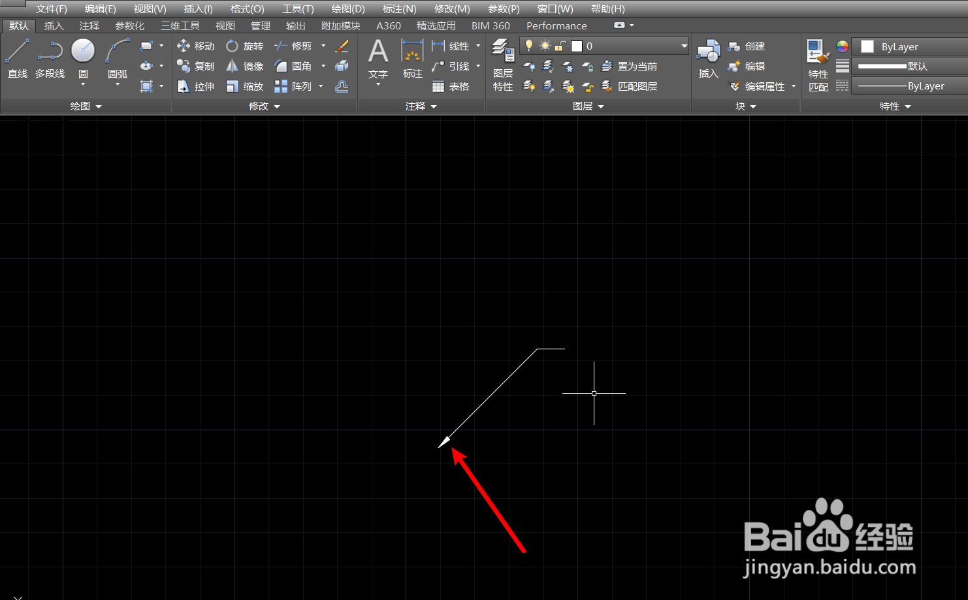968x600 pixels.
Task: Open the 绘图(D) menu
Action: [x=348, y=8]
